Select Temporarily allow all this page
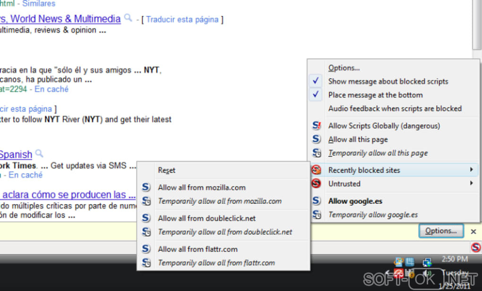482x291 pixels. point(393,153)
